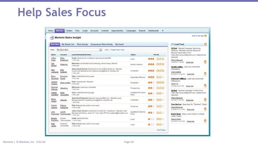Viewport: 258px width, 145px height.
Task: Click the Marketo Sales Insight logo icon
Action: click(52, 38)
